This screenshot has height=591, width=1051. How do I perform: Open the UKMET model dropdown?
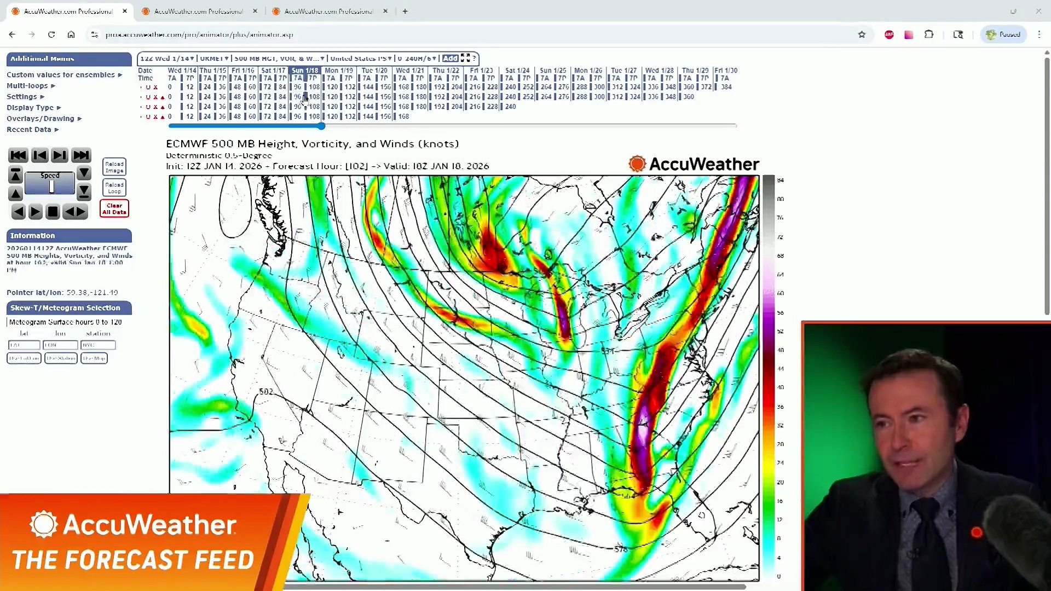(214, 59)
